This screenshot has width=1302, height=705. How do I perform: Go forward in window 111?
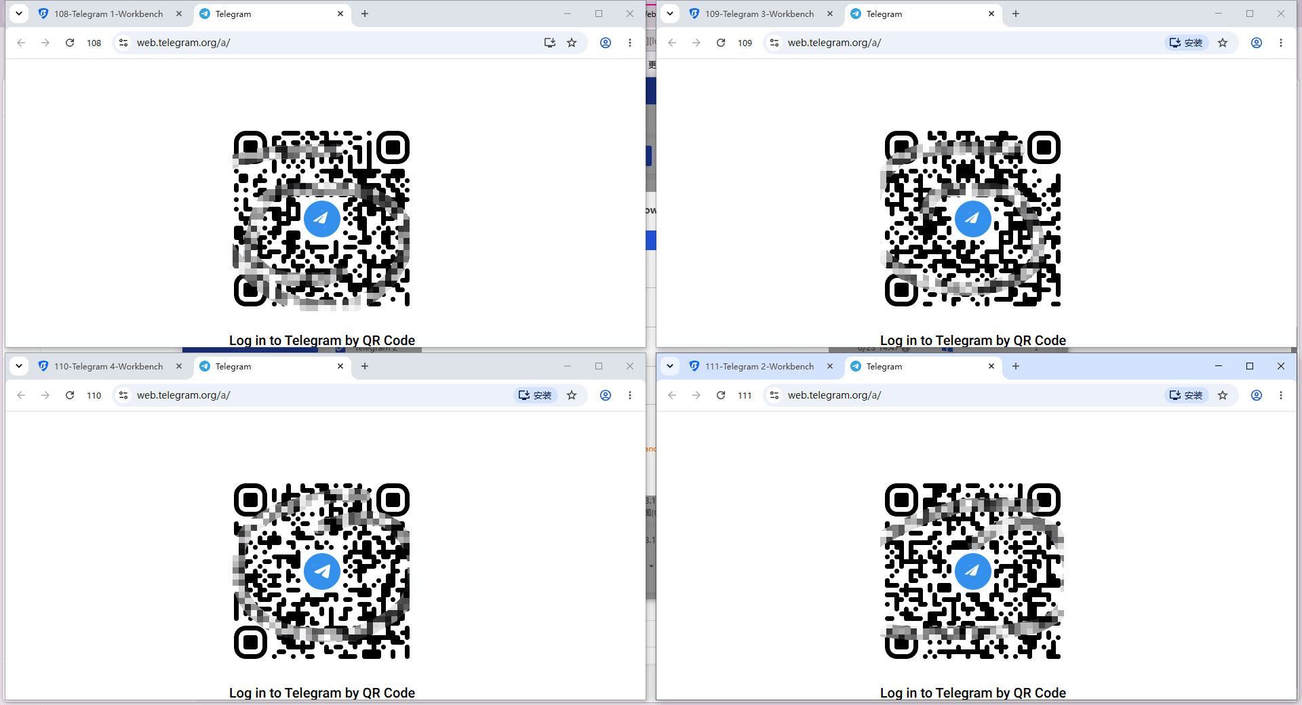point(696,395)
